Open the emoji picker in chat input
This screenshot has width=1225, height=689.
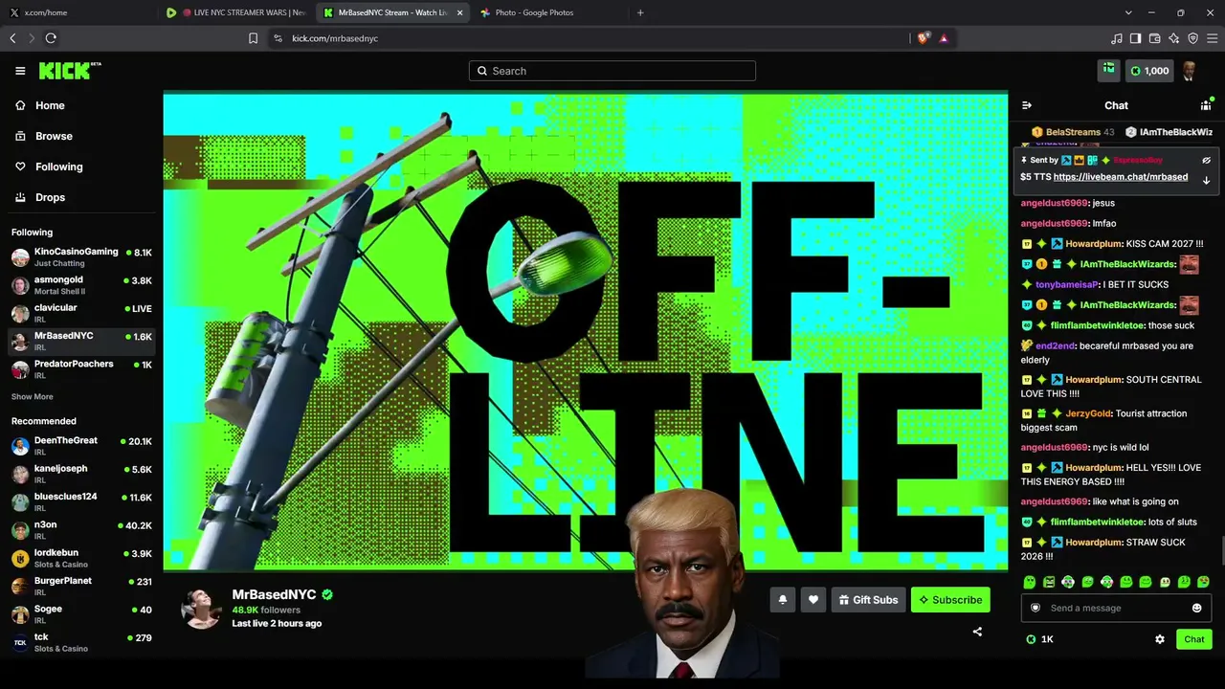1196,608
